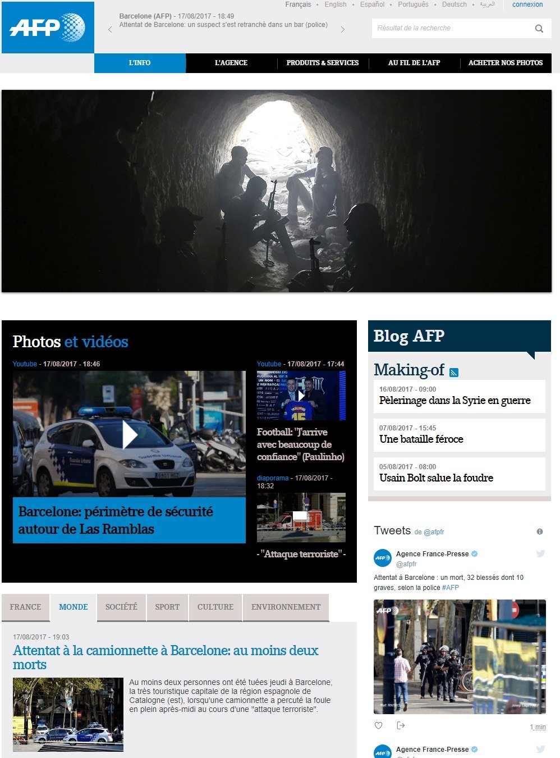Like the Barcelona tweet with heart icon

tap(379, 725)
